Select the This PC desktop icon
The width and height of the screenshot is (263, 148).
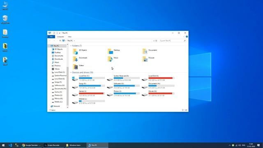pos(5,6)
